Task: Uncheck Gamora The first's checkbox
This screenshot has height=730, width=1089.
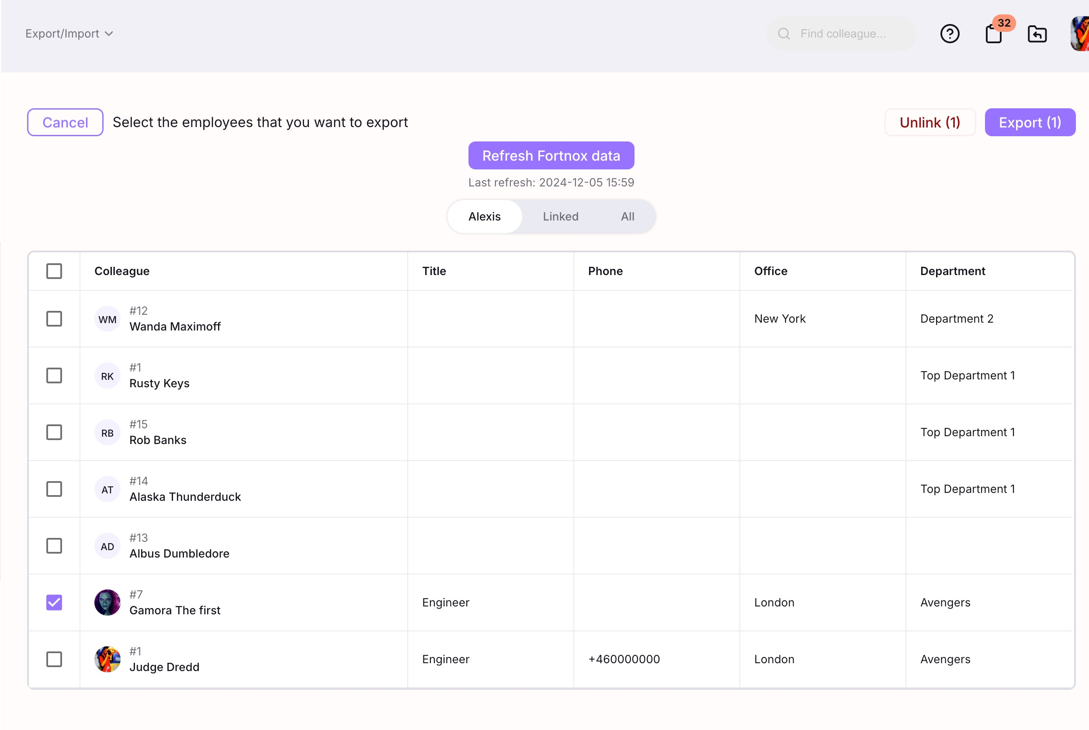Action: (x=54, y=603)
